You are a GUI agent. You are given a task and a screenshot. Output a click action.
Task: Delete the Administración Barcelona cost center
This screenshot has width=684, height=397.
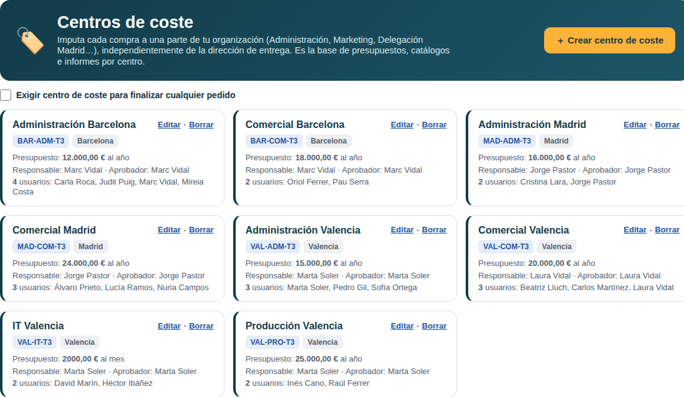[x=201, y=125]
